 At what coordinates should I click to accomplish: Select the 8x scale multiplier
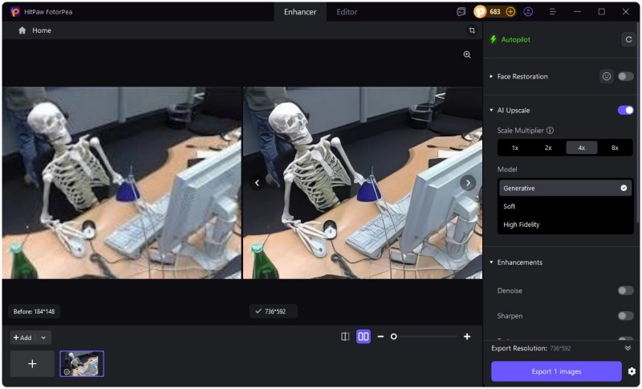tap(615, 148)
